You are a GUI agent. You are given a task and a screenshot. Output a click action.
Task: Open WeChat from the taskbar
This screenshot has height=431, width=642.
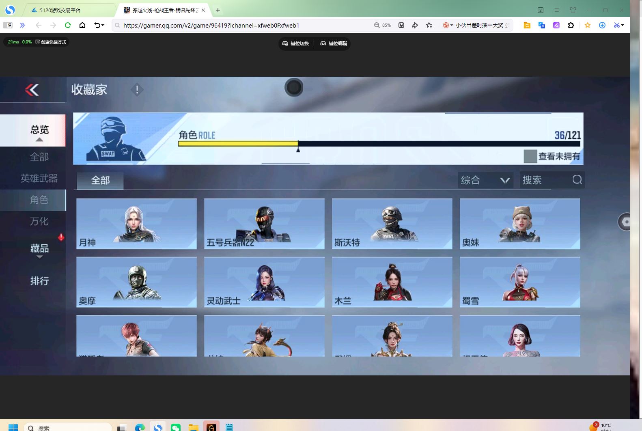(x=175, y=427)
